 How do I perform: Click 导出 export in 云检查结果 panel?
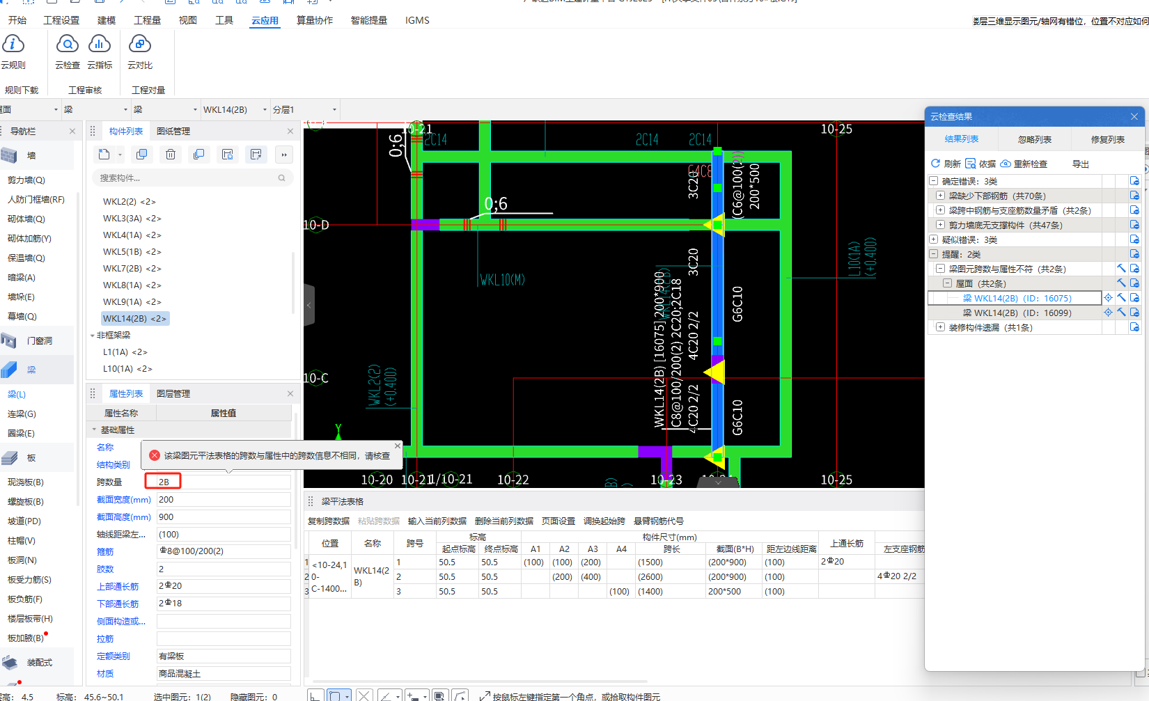(1081, 164)
